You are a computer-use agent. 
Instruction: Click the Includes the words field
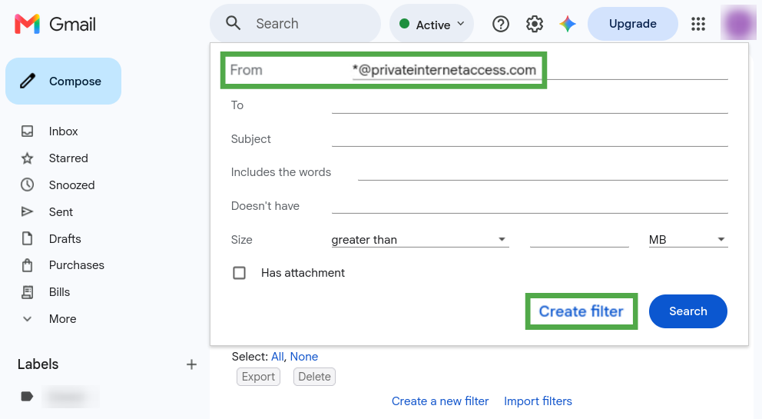point(543,172)
